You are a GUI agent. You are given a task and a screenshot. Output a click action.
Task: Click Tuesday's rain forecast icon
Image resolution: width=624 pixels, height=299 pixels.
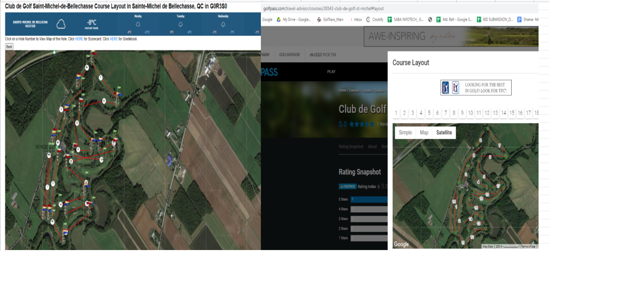180,24
